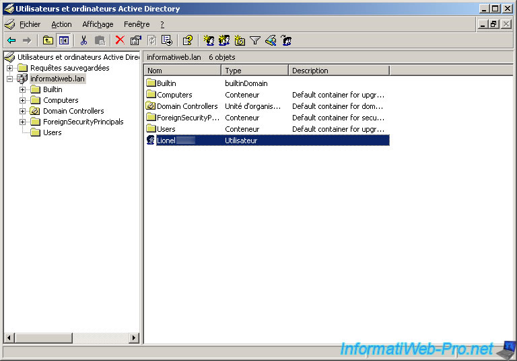Screen dimensions: 517x361
Task: Sort the list by Type column
Action: tap(255, 71)
